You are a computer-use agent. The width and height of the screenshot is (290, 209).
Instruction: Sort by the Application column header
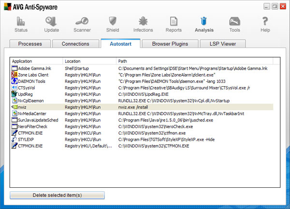(x=36, y=61)
